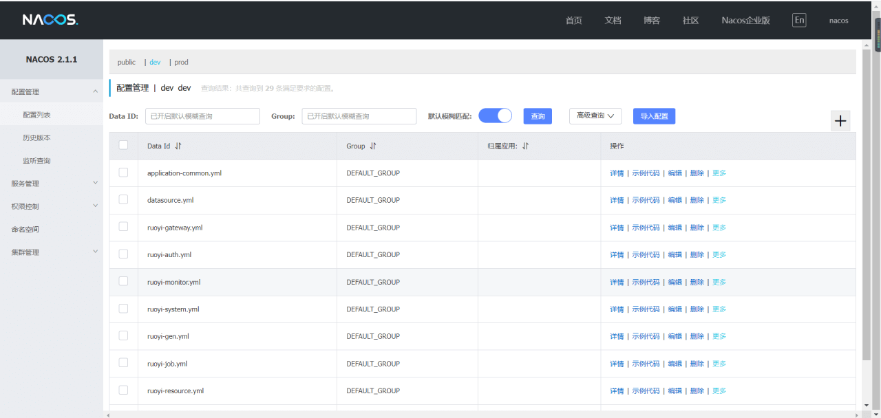This screenshot has width=881, height=418.
Task: Collapse the 配置管理 sidebar section
Action: point(52,91)
